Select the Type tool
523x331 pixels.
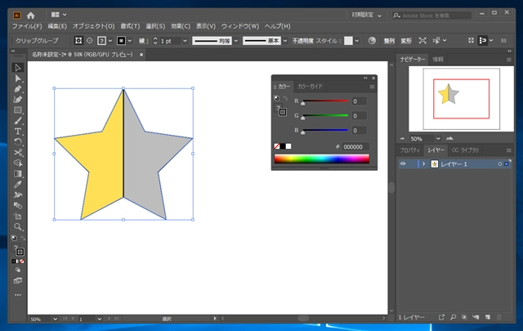18,132
